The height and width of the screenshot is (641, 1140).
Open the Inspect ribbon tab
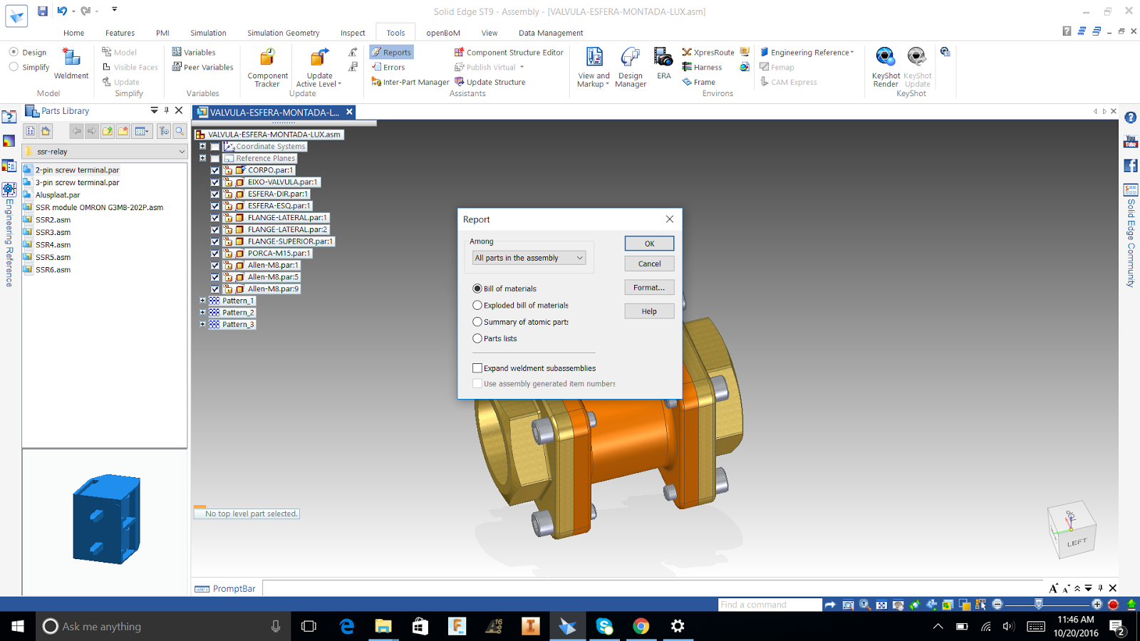[353, 33]
